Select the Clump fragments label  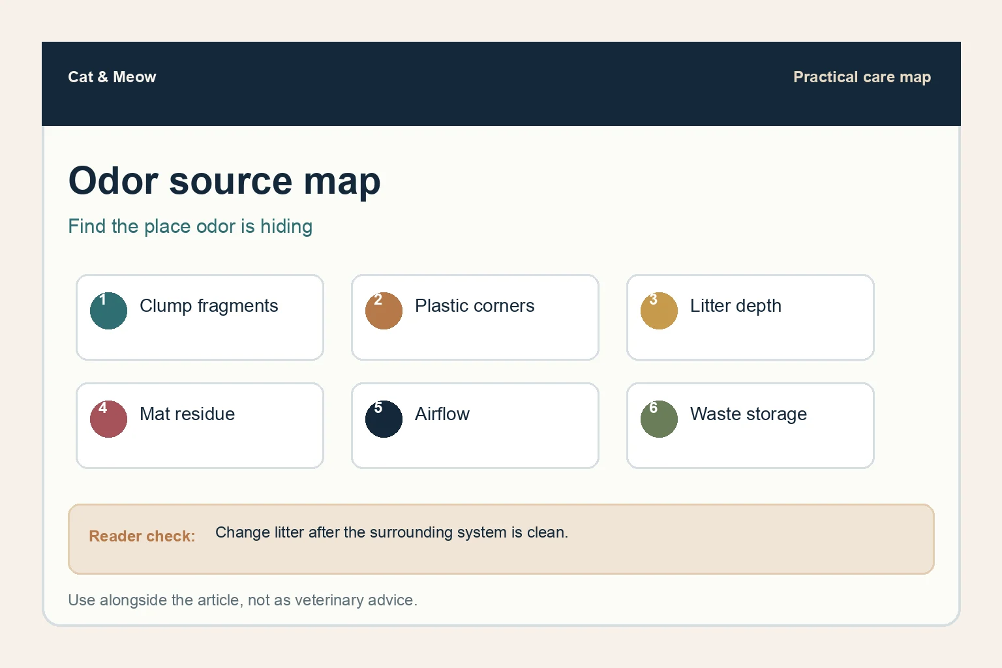(209, 306)
